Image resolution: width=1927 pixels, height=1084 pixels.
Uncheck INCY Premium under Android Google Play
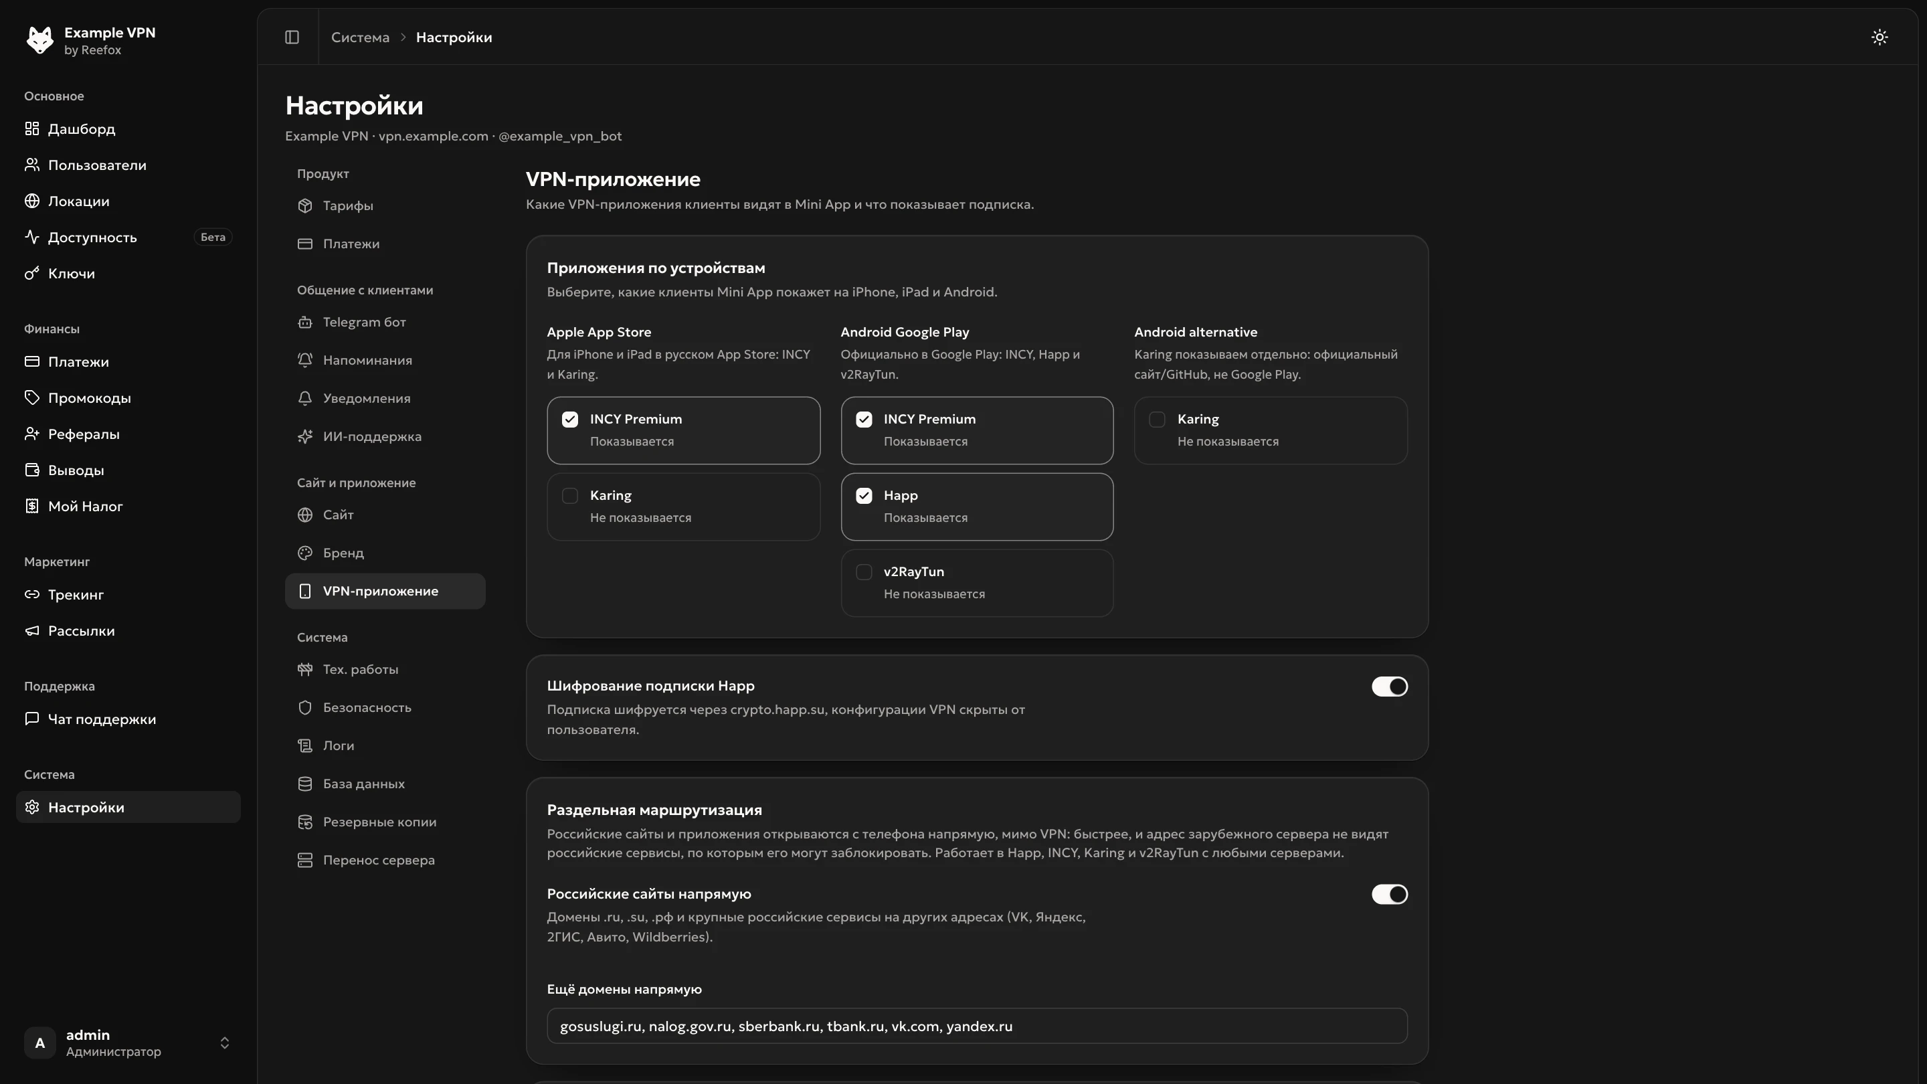pos(864,420)
